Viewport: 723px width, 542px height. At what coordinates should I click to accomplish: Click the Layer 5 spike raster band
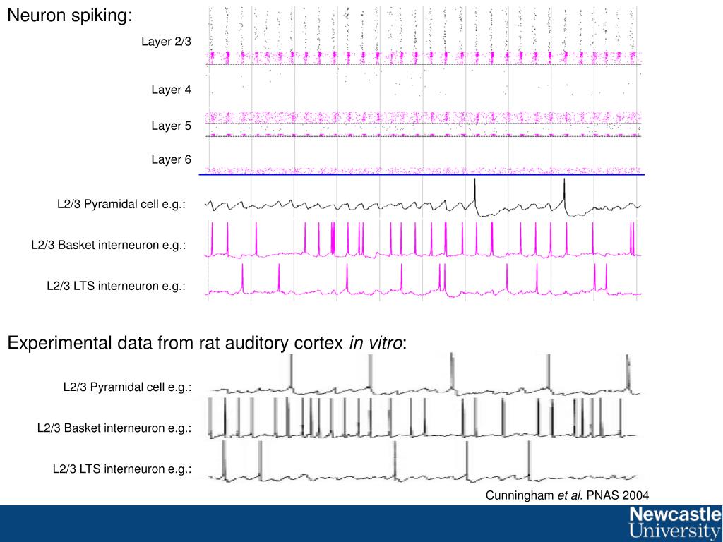pyautogui.click(x=424, y=124)
